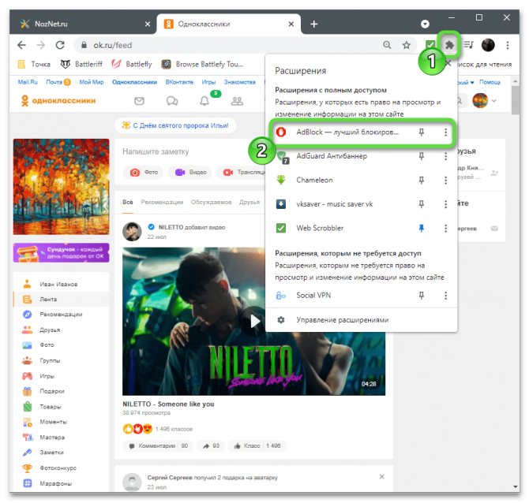529x503 pixels.
Task: Dismiss the Сергей Сергеев gift post
Action: pos(381,476)
